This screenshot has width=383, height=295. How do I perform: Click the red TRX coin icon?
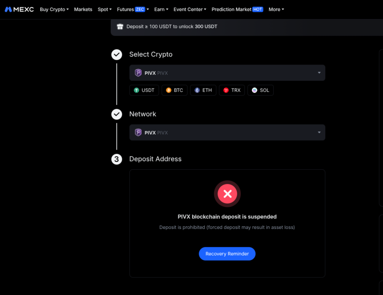[x=226, y=90]
